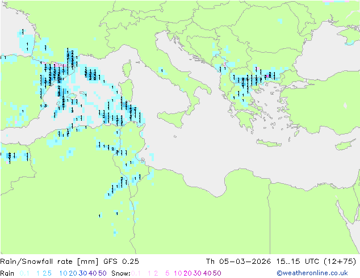This screenshot has height=278, width=360.
Task: Click the '15..15 UTC' time text
Action: coord(298,262)
